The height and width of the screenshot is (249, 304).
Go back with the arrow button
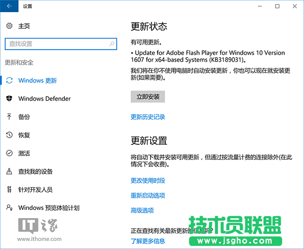pyautogui.click(x=9, y=6)
